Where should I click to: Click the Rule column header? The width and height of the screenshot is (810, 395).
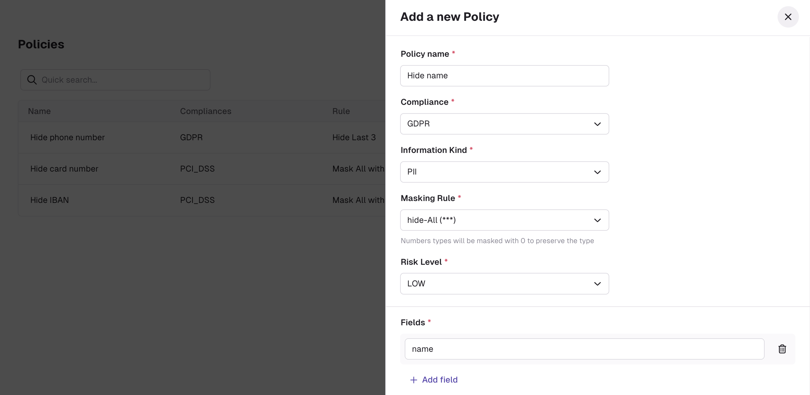[x=341, y=111]
